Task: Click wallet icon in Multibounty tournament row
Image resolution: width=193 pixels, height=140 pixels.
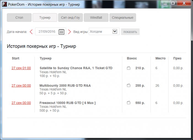Action: pyautogui.click(x=129, y=85)
